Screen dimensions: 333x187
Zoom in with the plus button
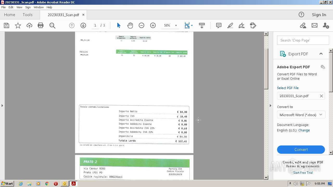tap(153, 25)
